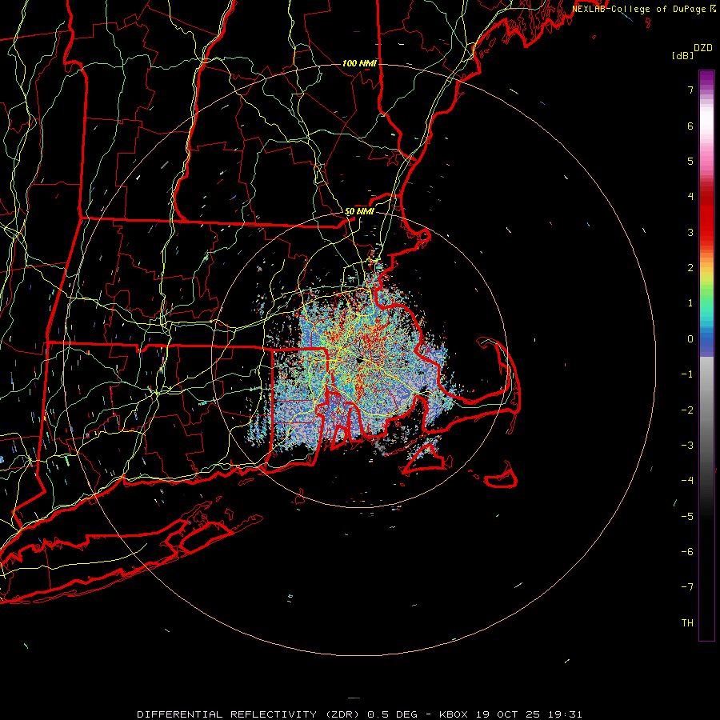Image resolution: width=720 pixels, height=720 pixels.
Task: Click the "6" value on color scale
Action: tap(690, 126)
